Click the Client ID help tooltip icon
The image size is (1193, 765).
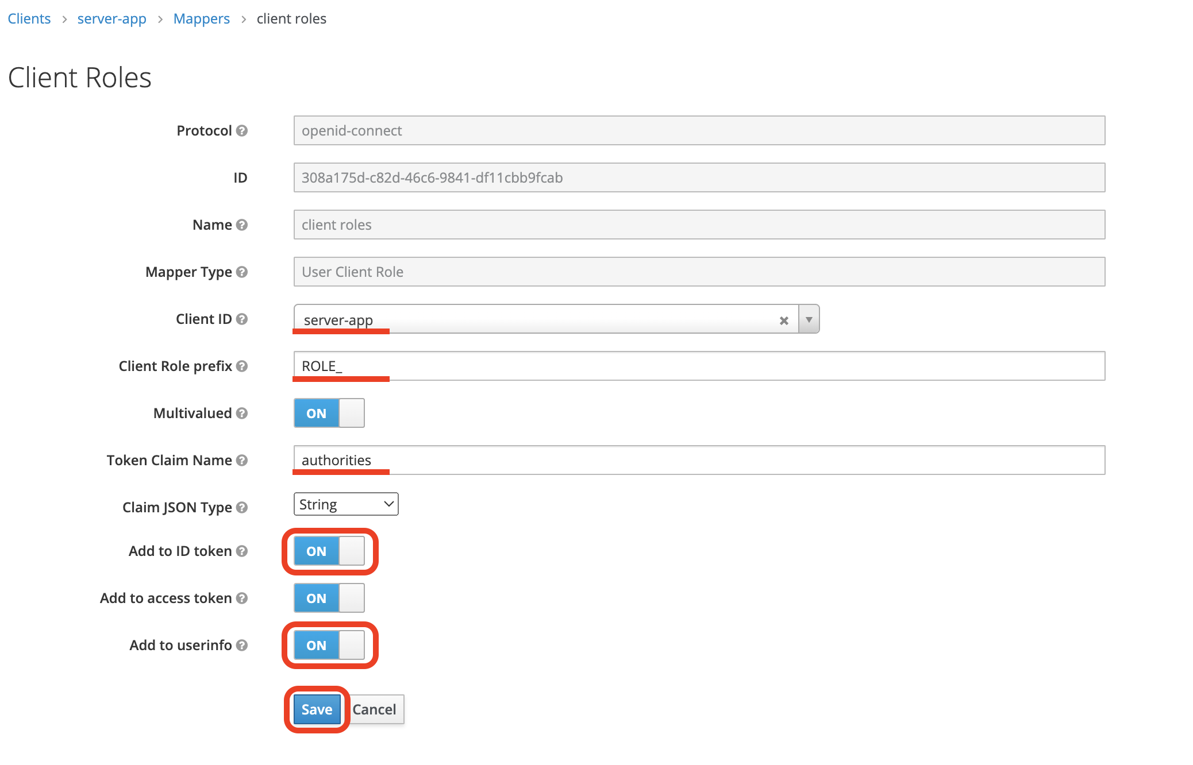click(x=242, y=319)
